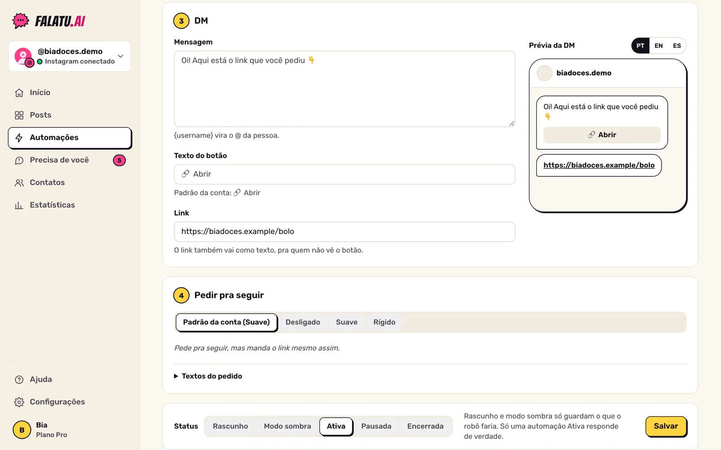Click the Bia profile avatar

[22, 430]
